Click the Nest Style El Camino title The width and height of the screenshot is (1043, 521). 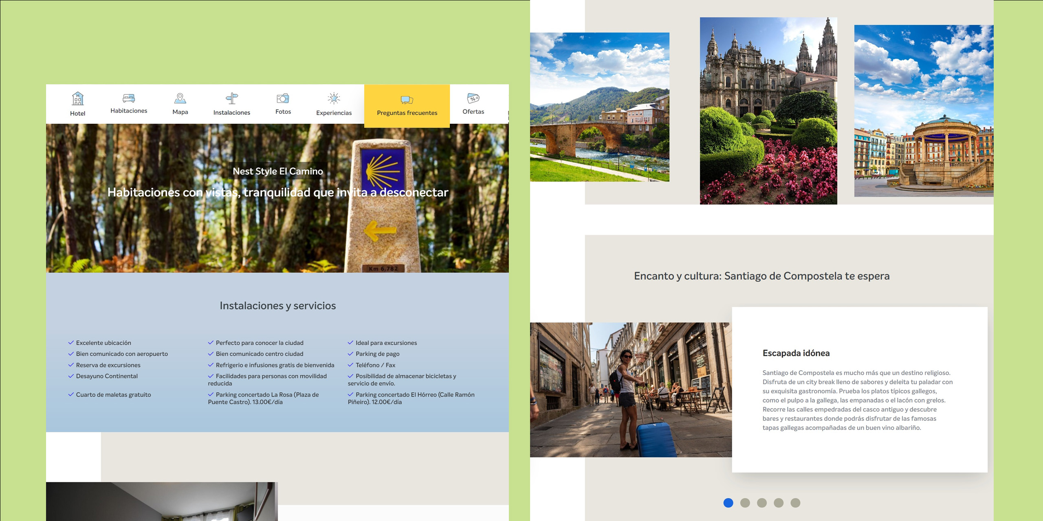point(277,171)
